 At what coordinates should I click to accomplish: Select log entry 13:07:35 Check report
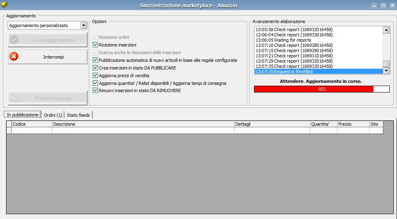click(318, 66)
